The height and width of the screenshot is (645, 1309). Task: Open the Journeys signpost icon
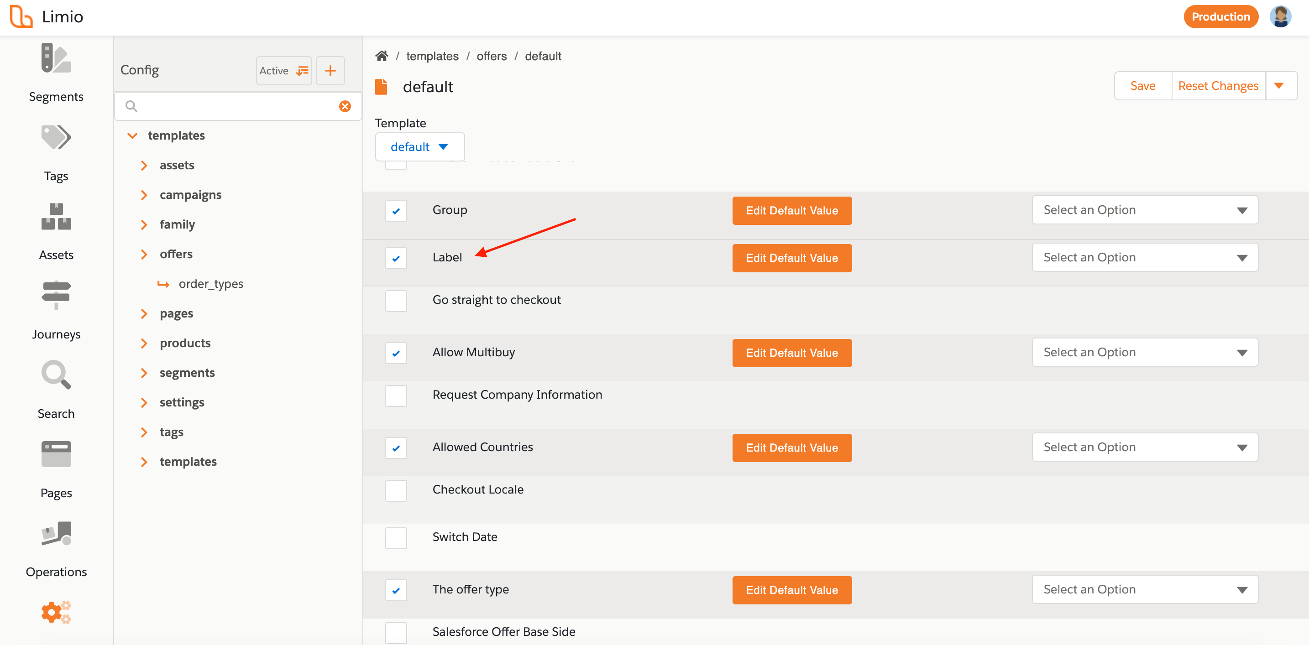(x=56, y=296)
